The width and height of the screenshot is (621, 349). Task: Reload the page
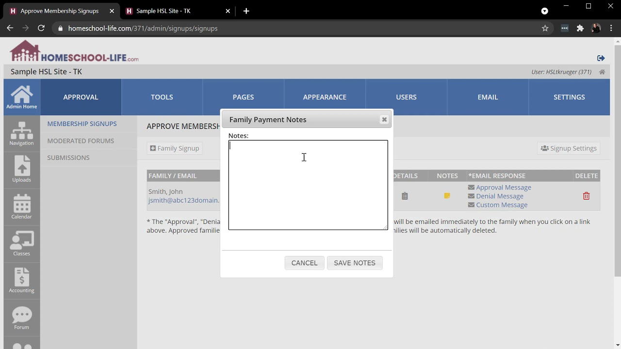41,28
